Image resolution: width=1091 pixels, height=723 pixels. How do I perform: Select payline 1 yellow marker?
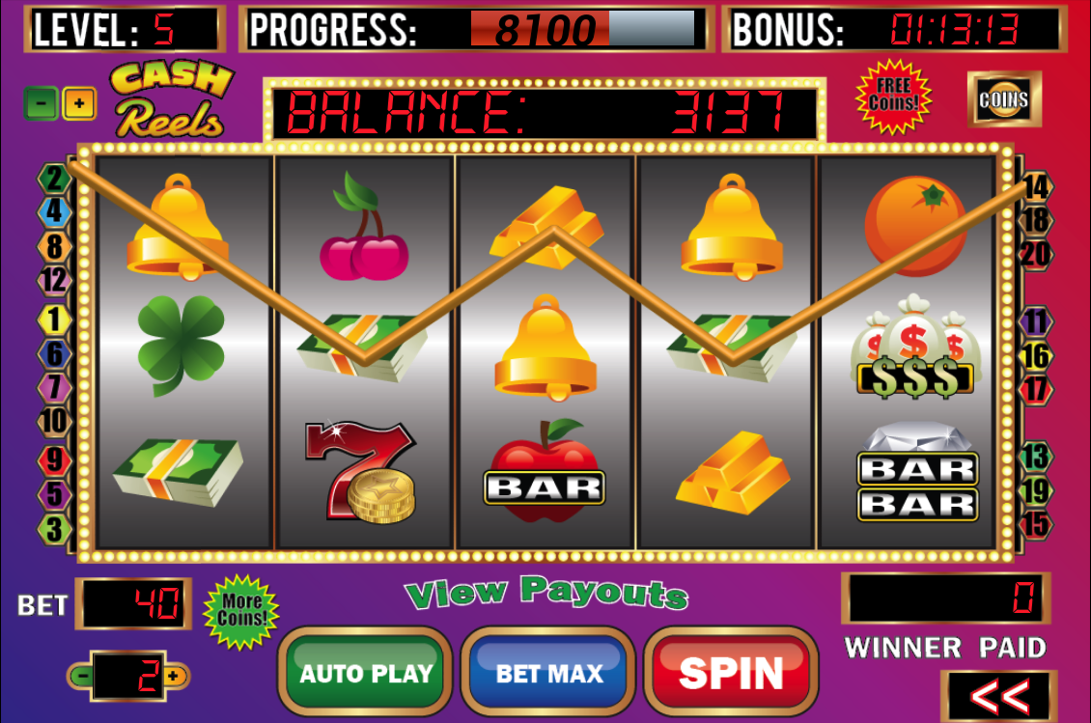tap(54, 320)
